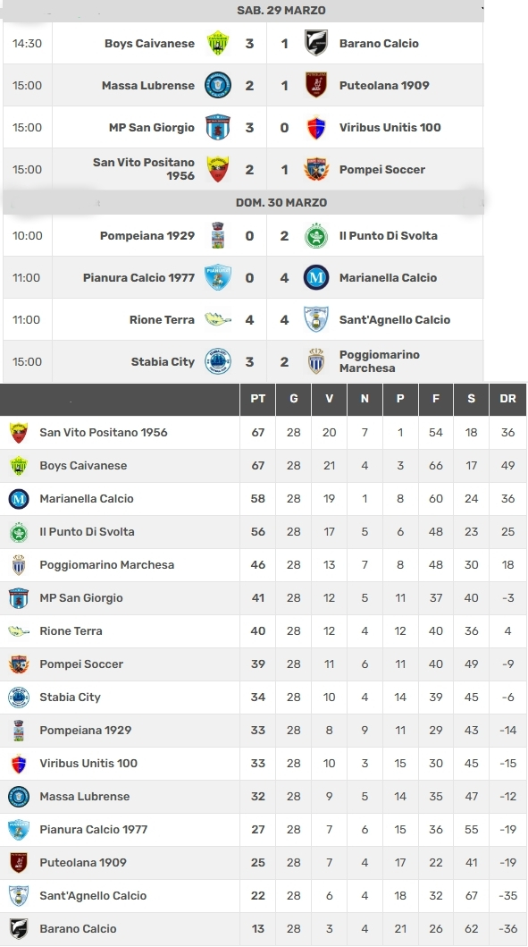This screenshot has width=528, height=947.
Task: Click Boys Caivanese crest in match row
Action: pos(218,44)
